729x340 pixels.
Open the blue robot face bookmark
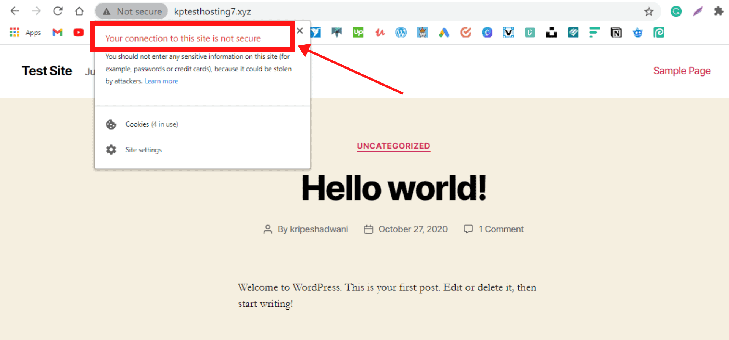pos(637,32)
